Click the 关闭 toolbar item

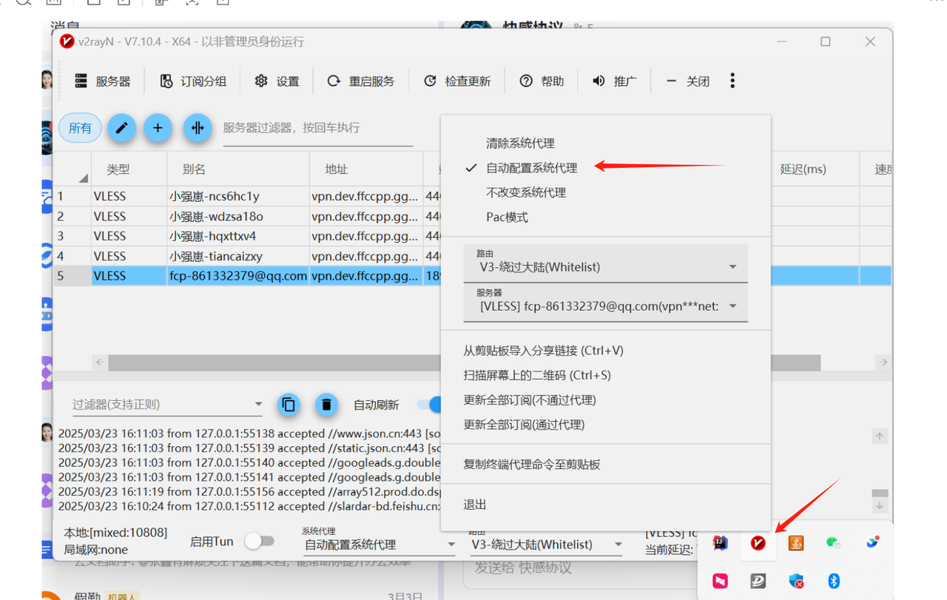(688, 81)
